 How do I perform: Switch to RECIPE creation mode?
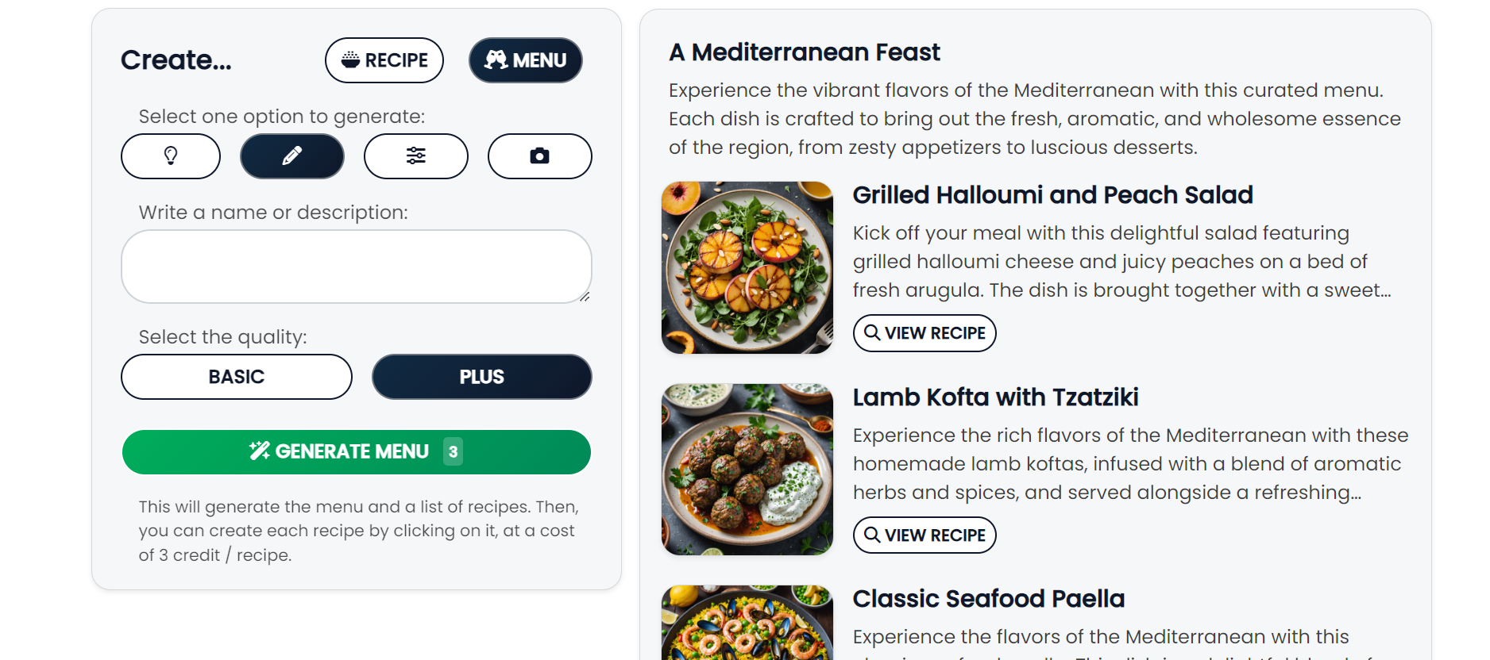(384, 60)
